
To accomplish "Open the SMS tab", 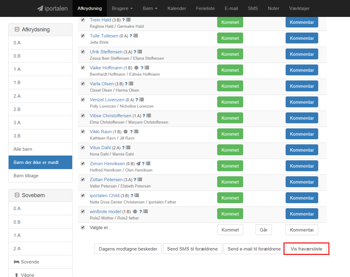I will pos(253,8).
